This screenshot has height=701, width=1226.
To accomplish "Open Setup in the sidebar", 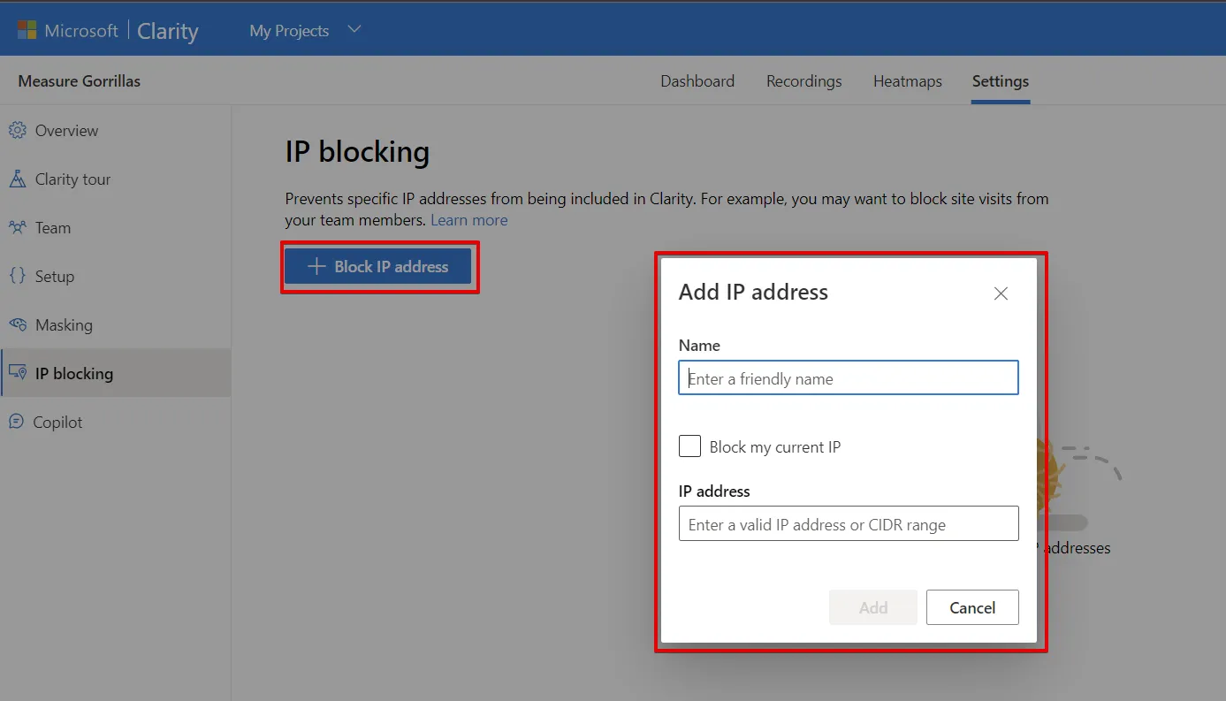I will click(x=115, y=277).
